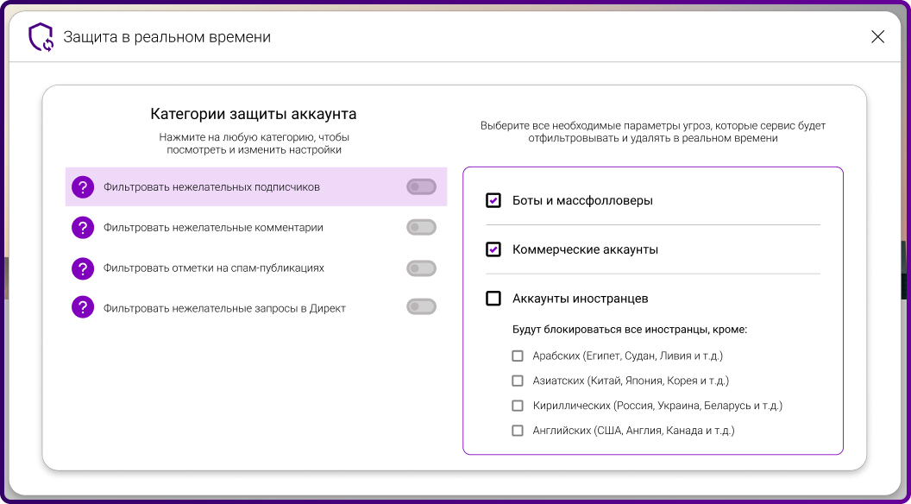The height and width of the screenshot is (504, 911).
Task: Click question mark icon beside Директ filter
Action: coord(83,307)
